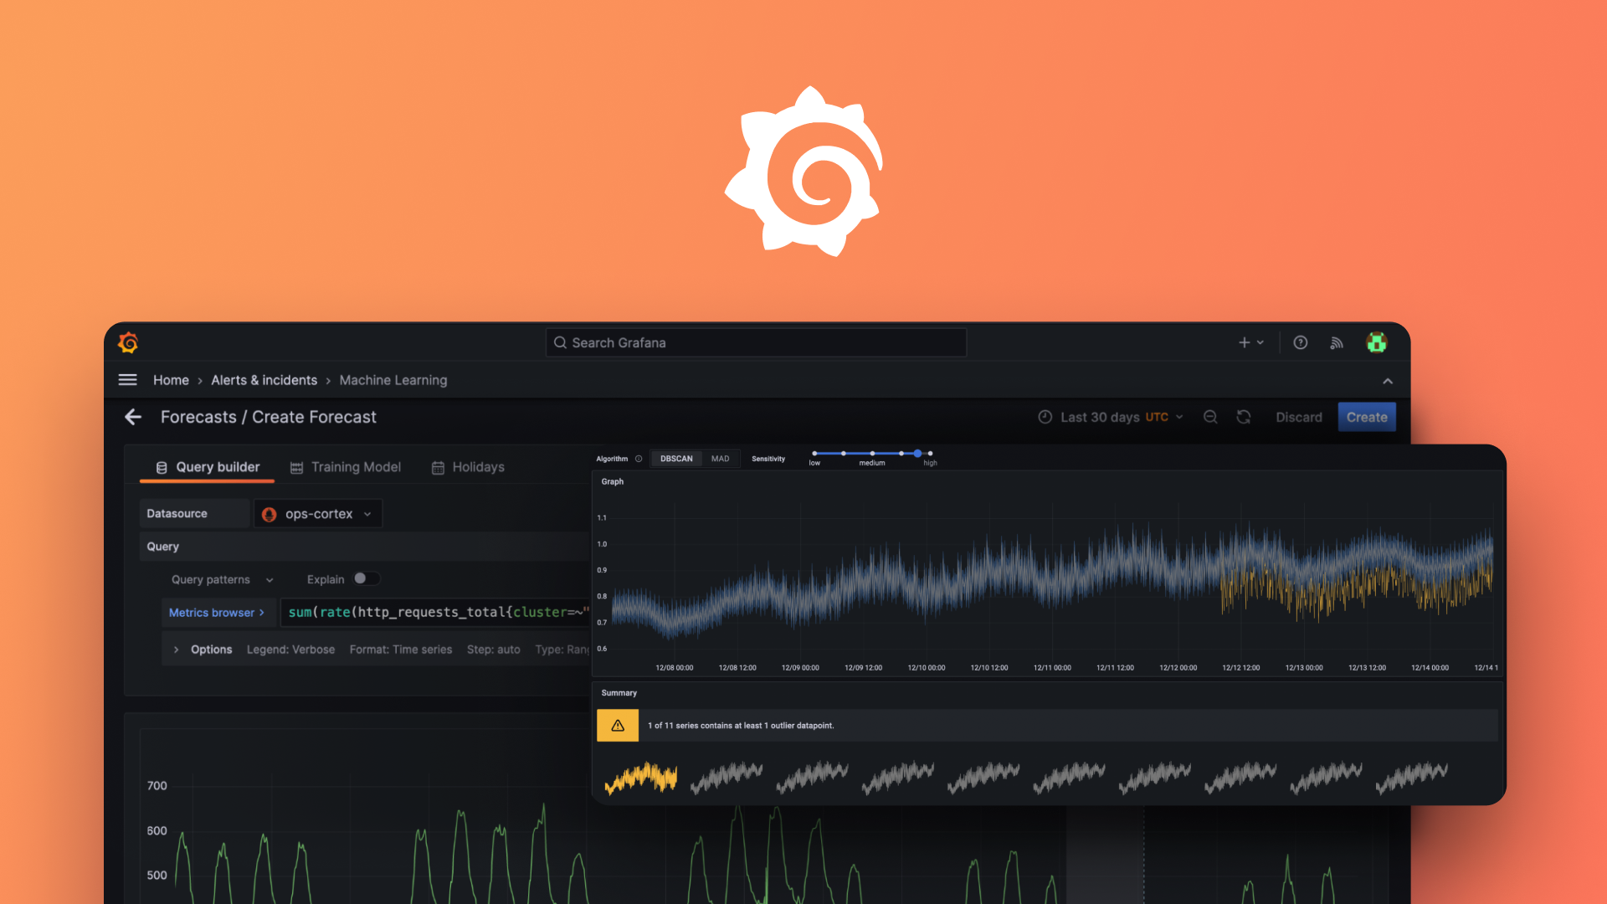Toggle the Explain switch on Query
Screen dimensions: 1607x904
click(x=362, y=578)
